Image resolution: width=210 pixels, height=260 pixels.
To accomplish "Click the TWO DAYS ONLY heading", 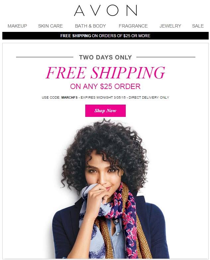I will (105, 57).
